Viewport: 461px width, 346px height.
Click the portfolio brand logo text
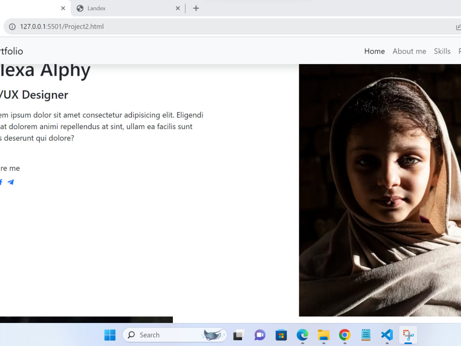pos(11,51)
